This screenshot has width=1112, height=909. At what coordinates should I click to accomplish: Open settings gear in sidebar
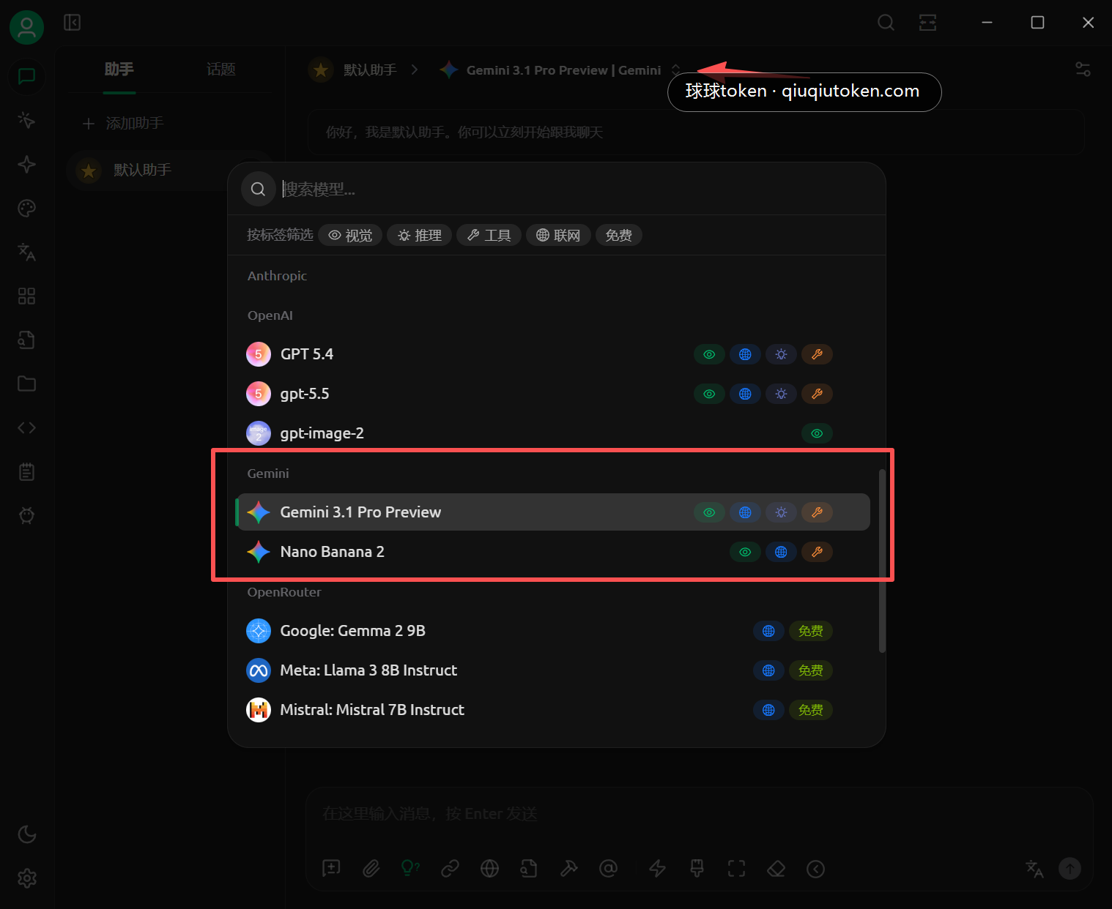tap(27, 878)
